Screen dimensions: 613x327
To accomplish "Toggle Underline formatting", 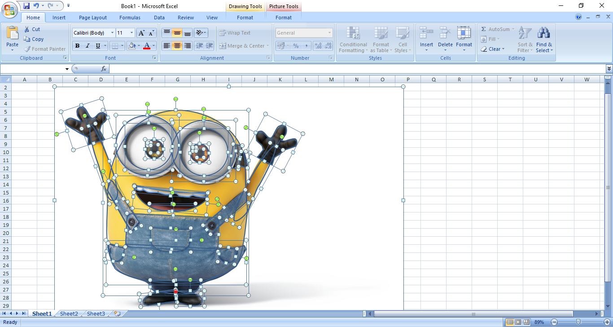I will click(98, 46).
